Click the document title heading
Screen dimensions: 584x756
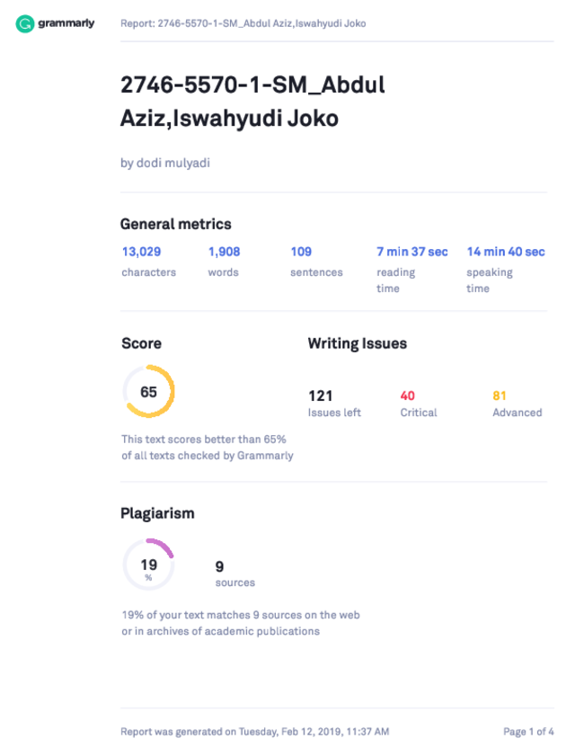click(252, 102)
